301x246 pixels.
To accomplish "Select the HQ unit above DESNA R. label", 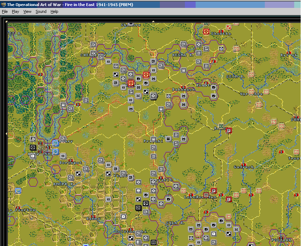I will pyautogui.click(x=183, y=44).
